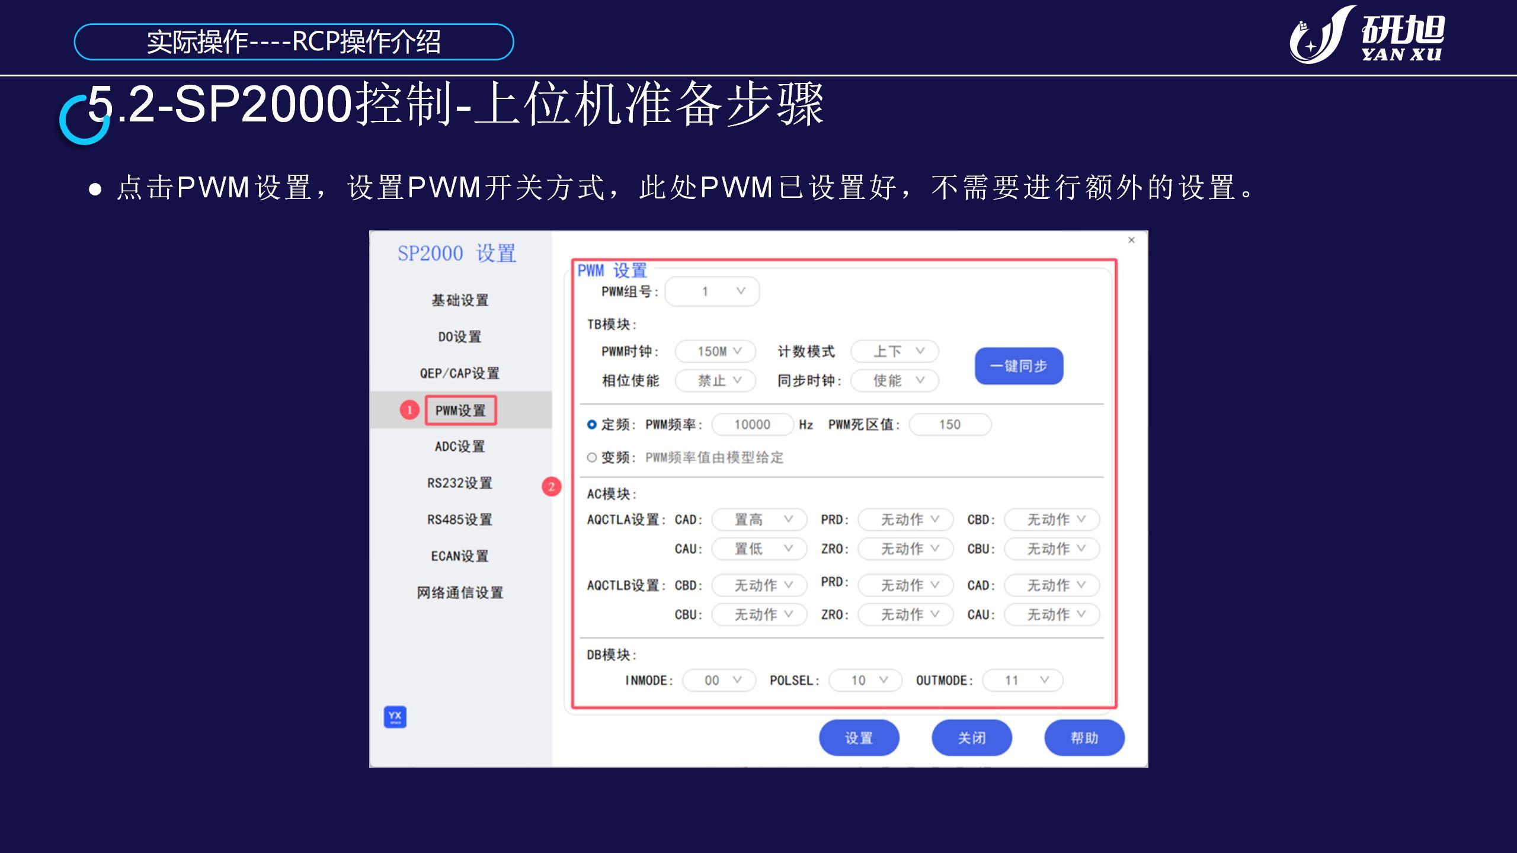
Task: Open AQCTLB CBD dropdown
Action: coord(759,585)
